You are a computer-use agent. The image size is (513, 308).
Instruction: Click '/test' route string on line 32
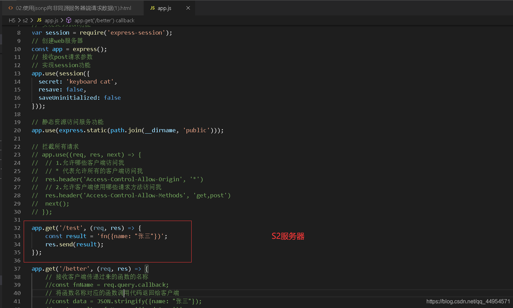[71, 228]
